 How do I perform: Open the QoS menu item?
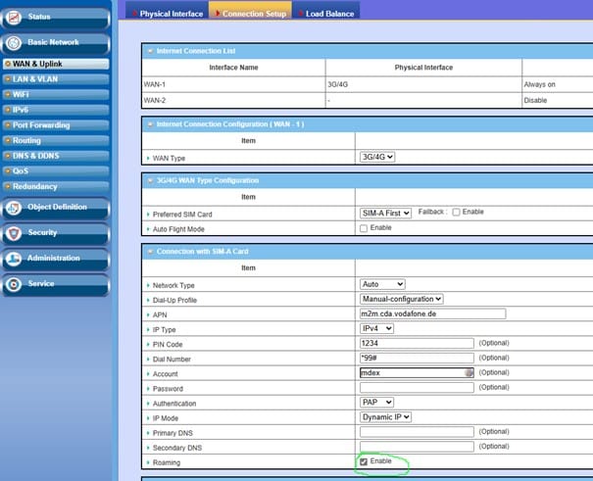click(56, 171)
